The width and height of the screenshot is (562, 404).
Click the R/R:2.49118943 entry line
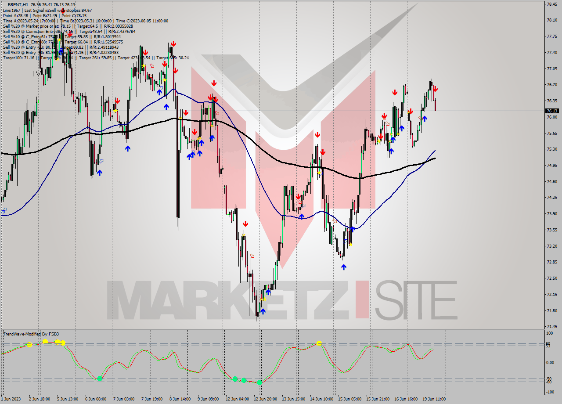[x=61, y=47]
